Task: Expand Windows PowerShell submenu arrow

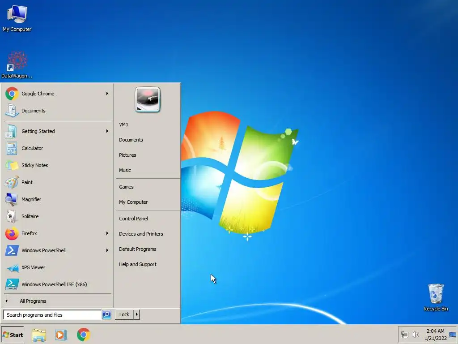Action: (x=107, y=250)
